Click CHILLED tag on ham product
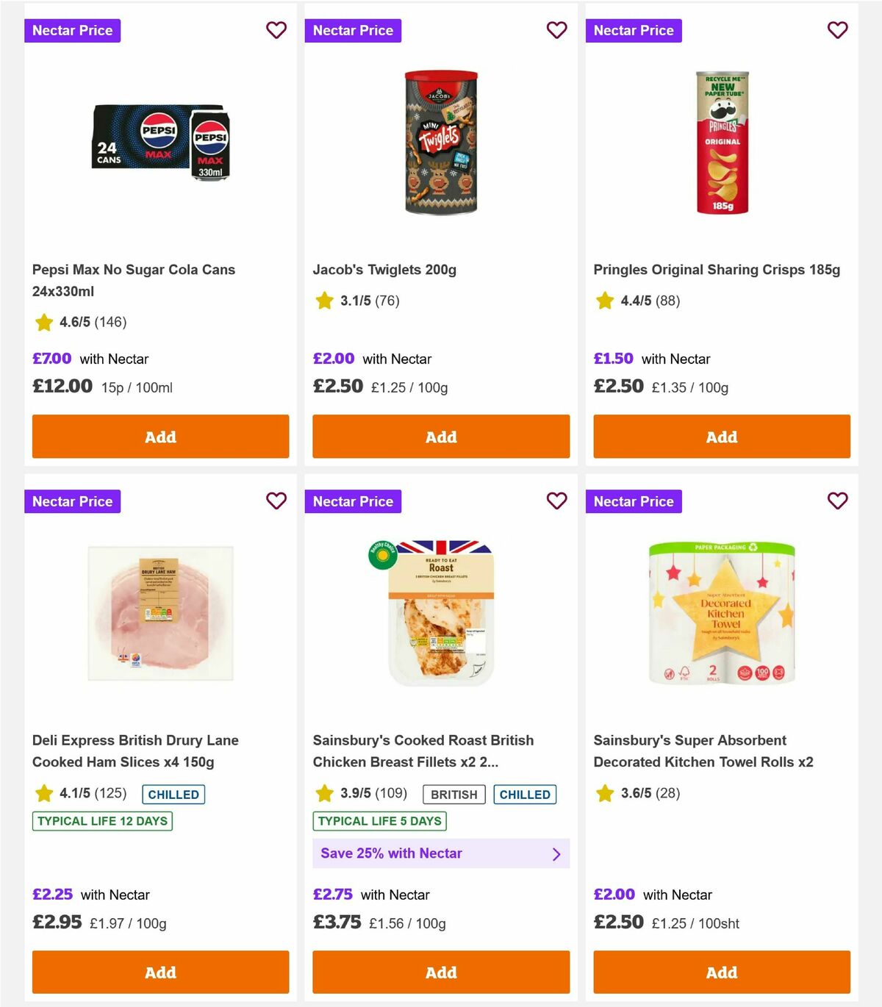Image resolution: width=882 pixels, height=1007 pixels. 173,794
